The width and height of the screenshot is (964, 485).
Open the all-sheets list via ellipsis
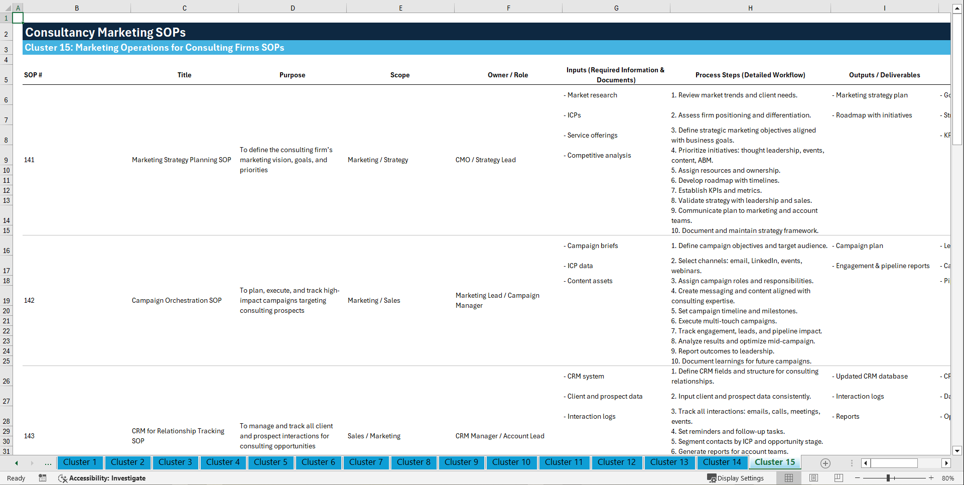pos(48,463)
